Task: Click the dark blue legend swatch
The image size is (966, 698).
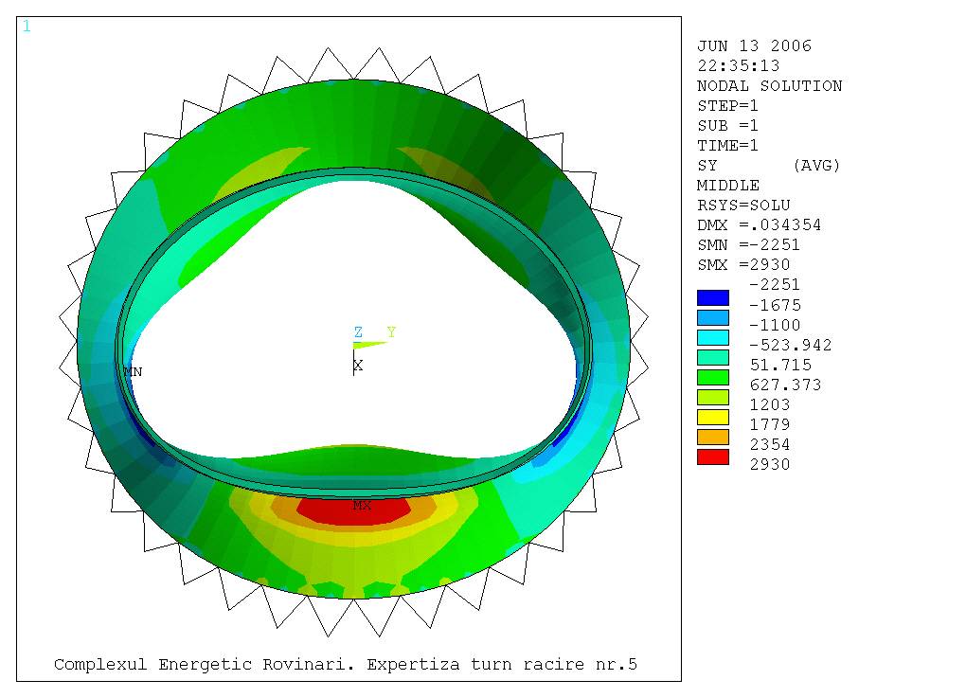Action: (x=712, y=297)
